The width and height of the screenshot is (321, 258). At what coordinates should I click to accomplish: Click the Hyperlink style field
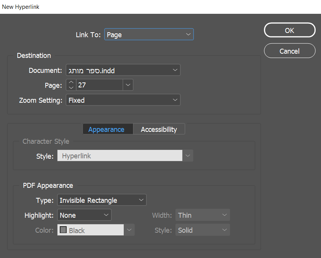click(x=120, y=156)
